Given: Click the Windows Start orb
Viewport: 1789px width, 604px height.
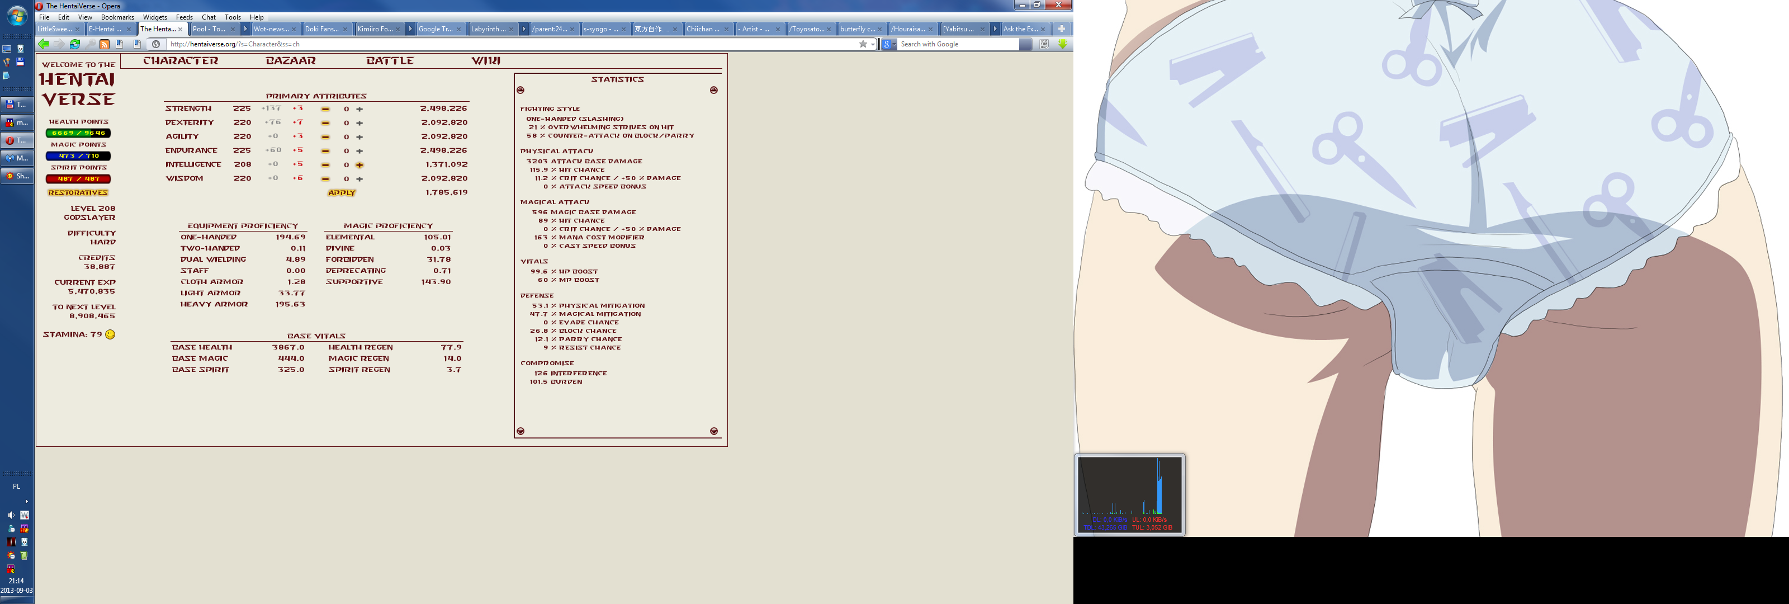Looking at the screenshot, I should click(17, 15).
